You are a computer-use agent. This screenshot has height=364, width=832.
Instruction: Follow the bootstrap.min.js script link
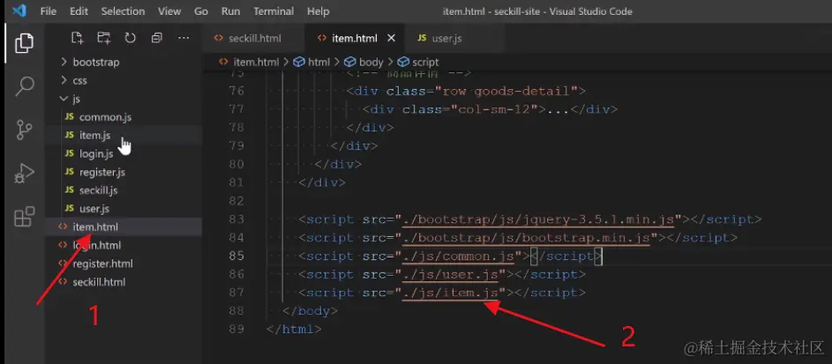(x=526, y=237)
